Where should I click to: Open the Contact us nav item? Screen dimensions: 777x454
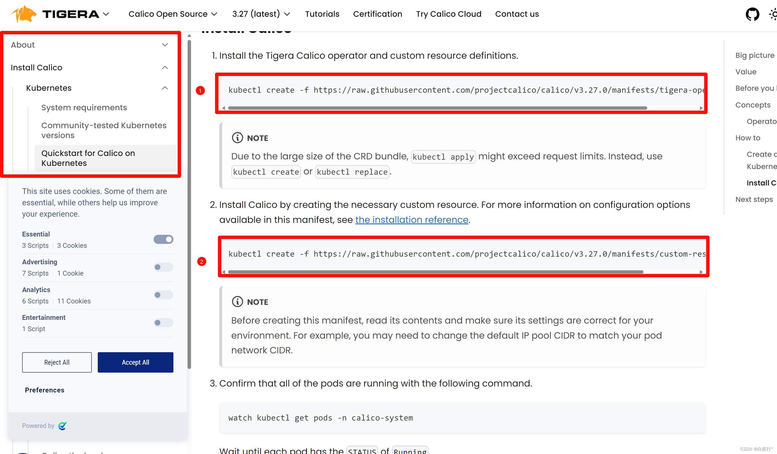pos(517,14)
